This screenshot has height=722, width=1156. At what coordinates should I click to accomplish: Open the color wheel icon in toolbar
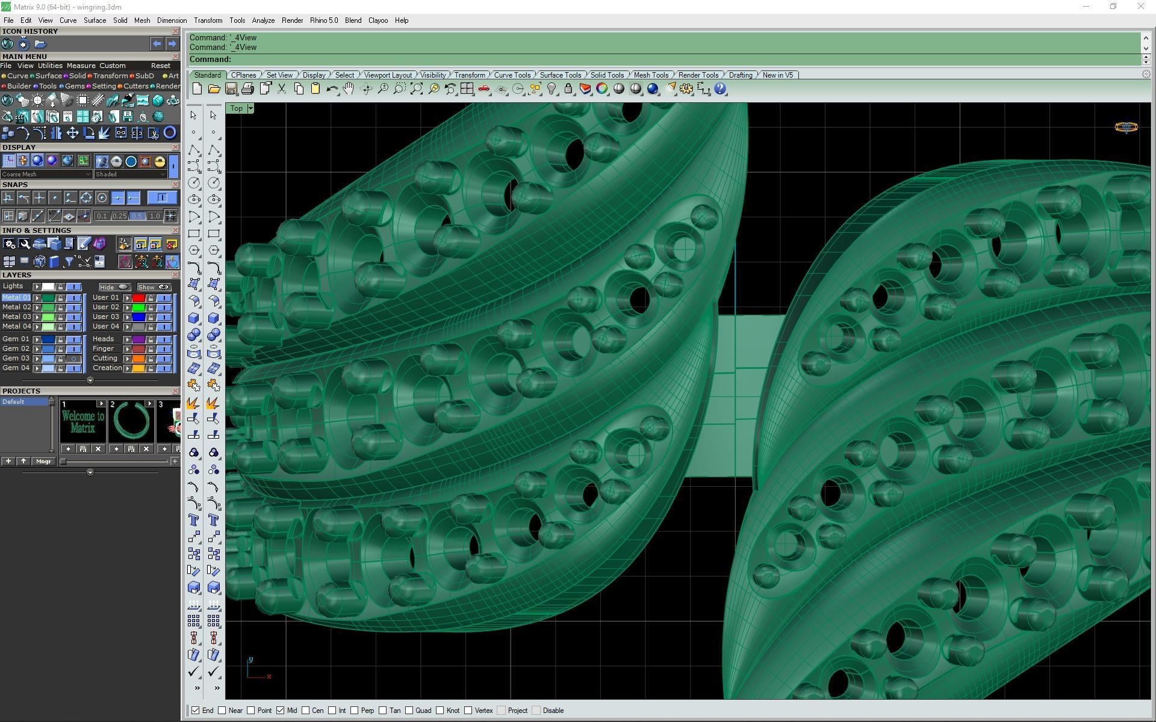click(x=602, y=89)
